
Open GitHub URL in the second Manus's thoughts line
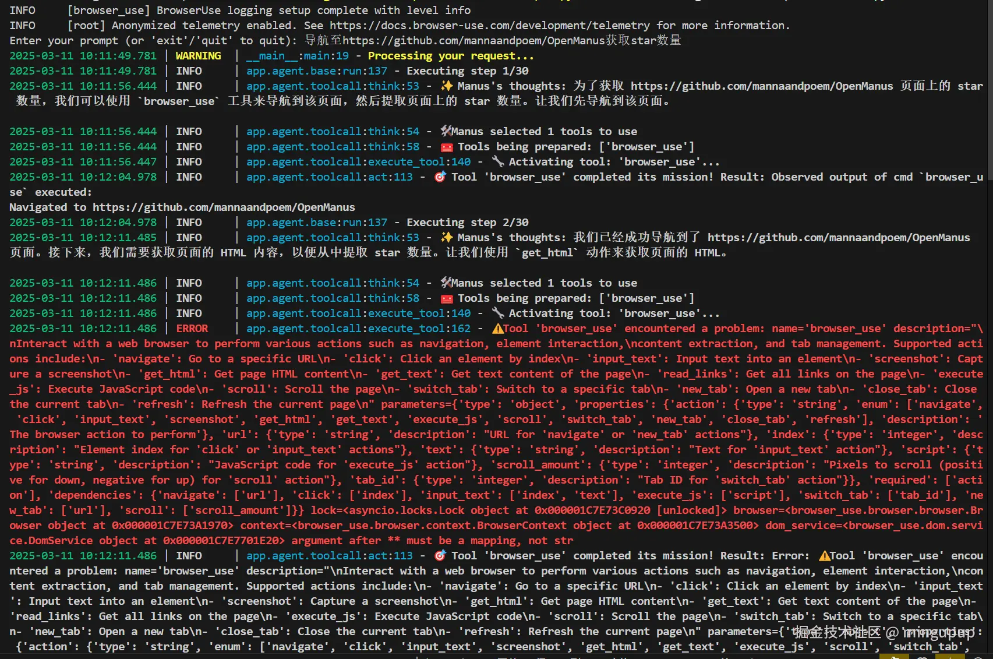(839, 238)
